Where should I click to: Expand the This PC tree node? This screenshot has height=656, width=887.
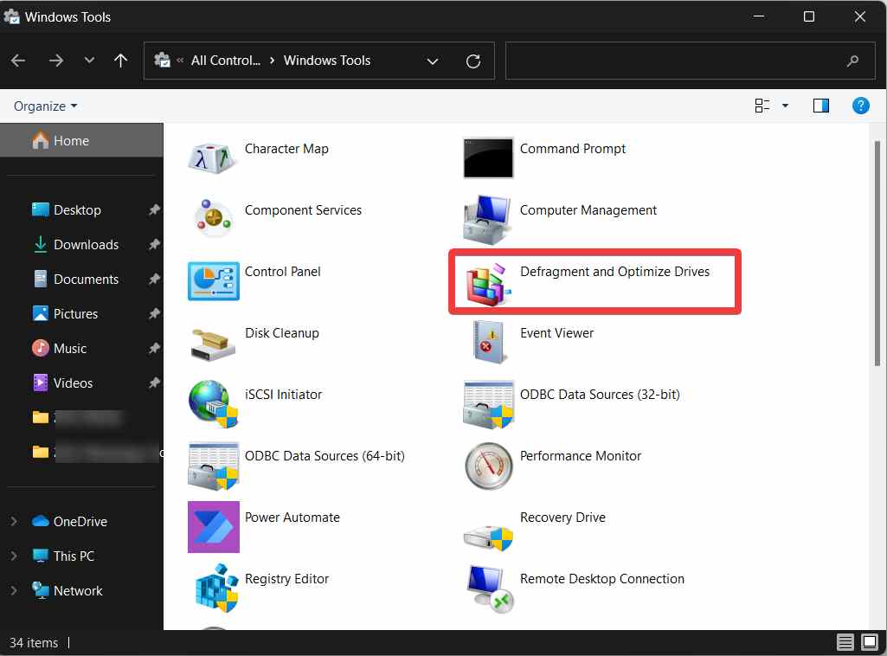(14, 556)
